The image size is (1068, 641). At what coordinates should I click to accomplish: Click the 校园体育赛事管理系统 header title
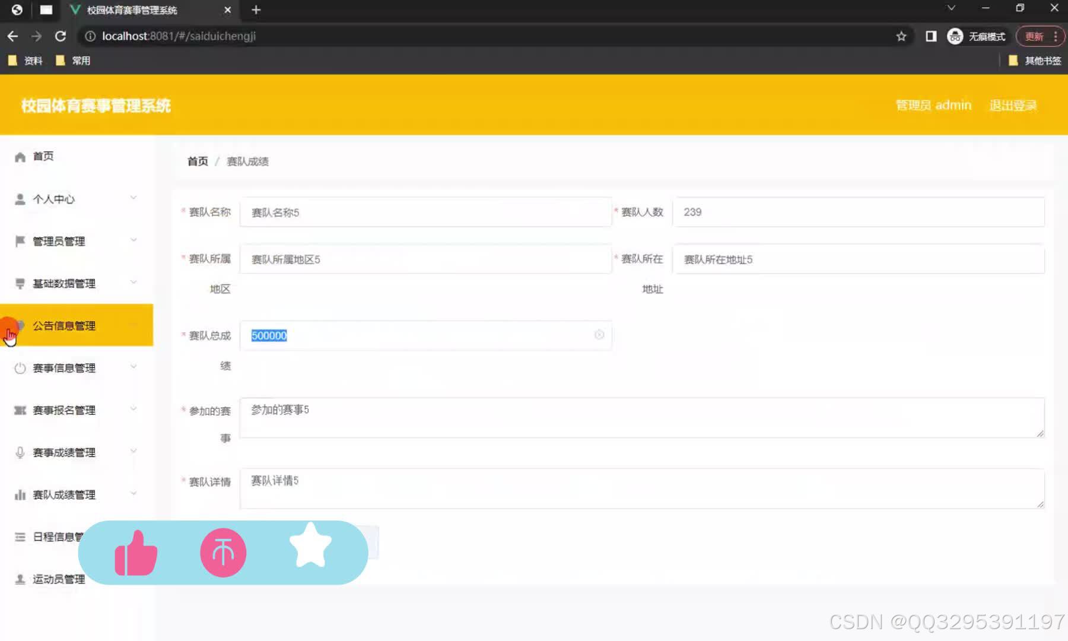(x=96, y=106)
